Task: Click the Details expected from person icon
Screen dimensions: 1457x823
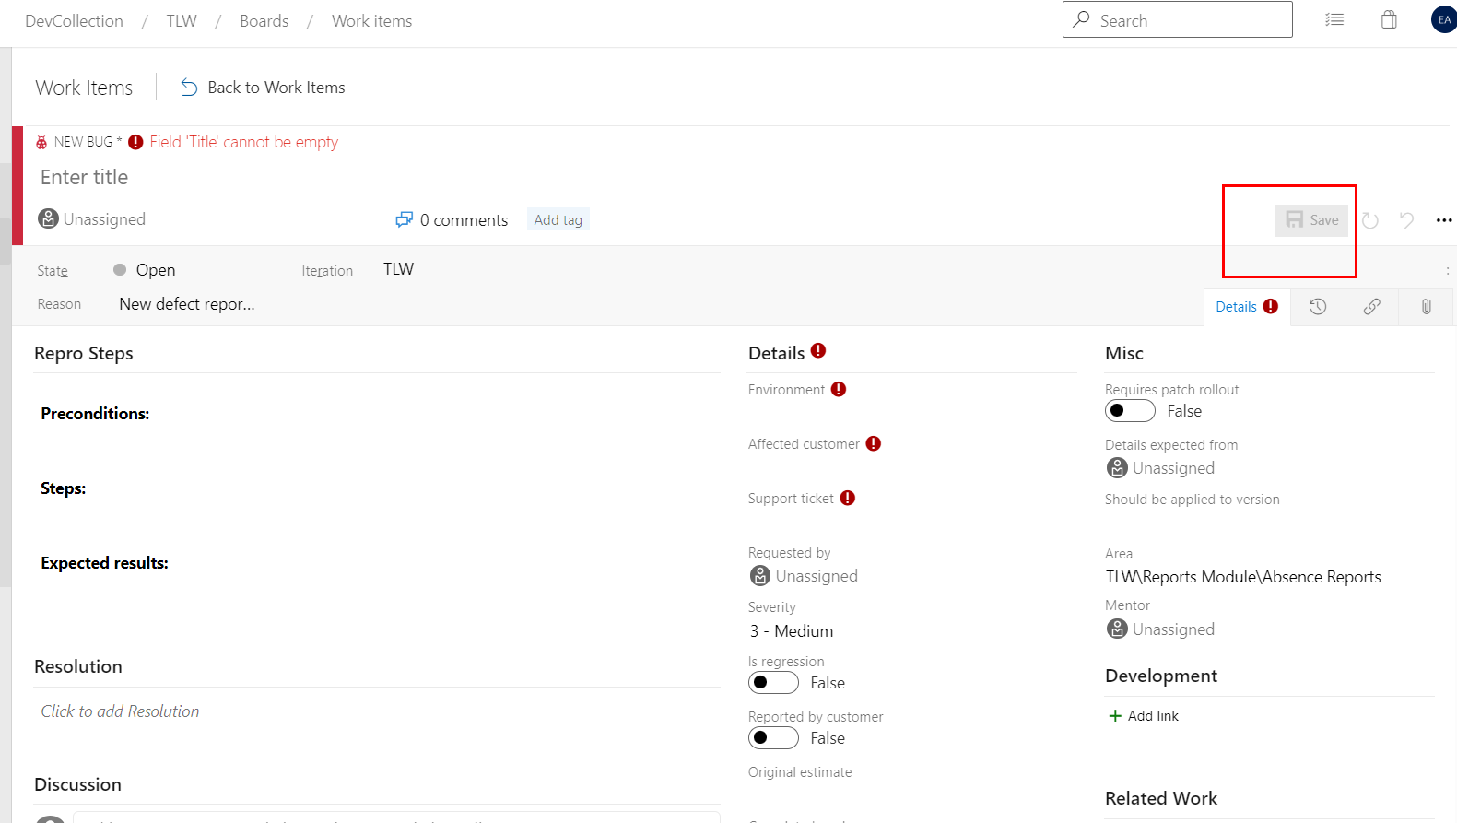Action: (x=1117, y=468)
